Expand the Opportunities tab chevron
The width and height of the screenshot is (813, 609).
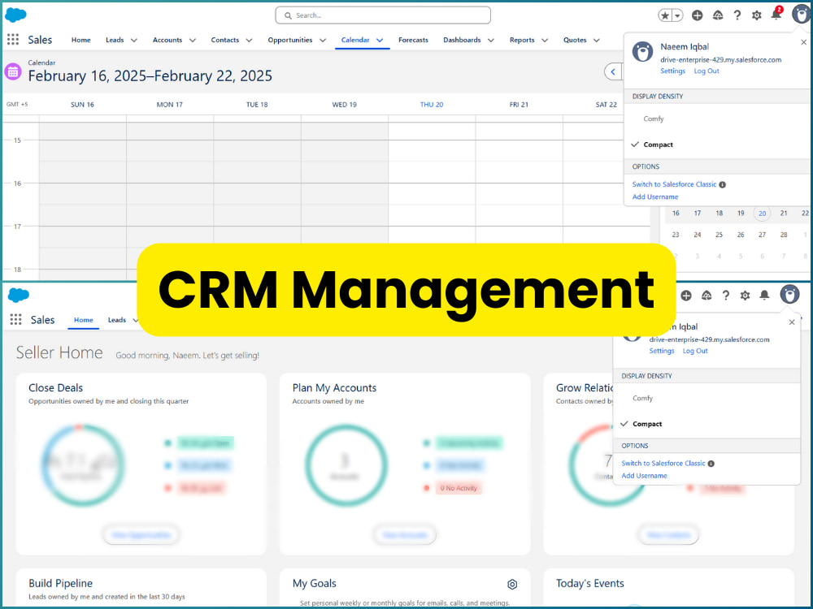point(323,40)
